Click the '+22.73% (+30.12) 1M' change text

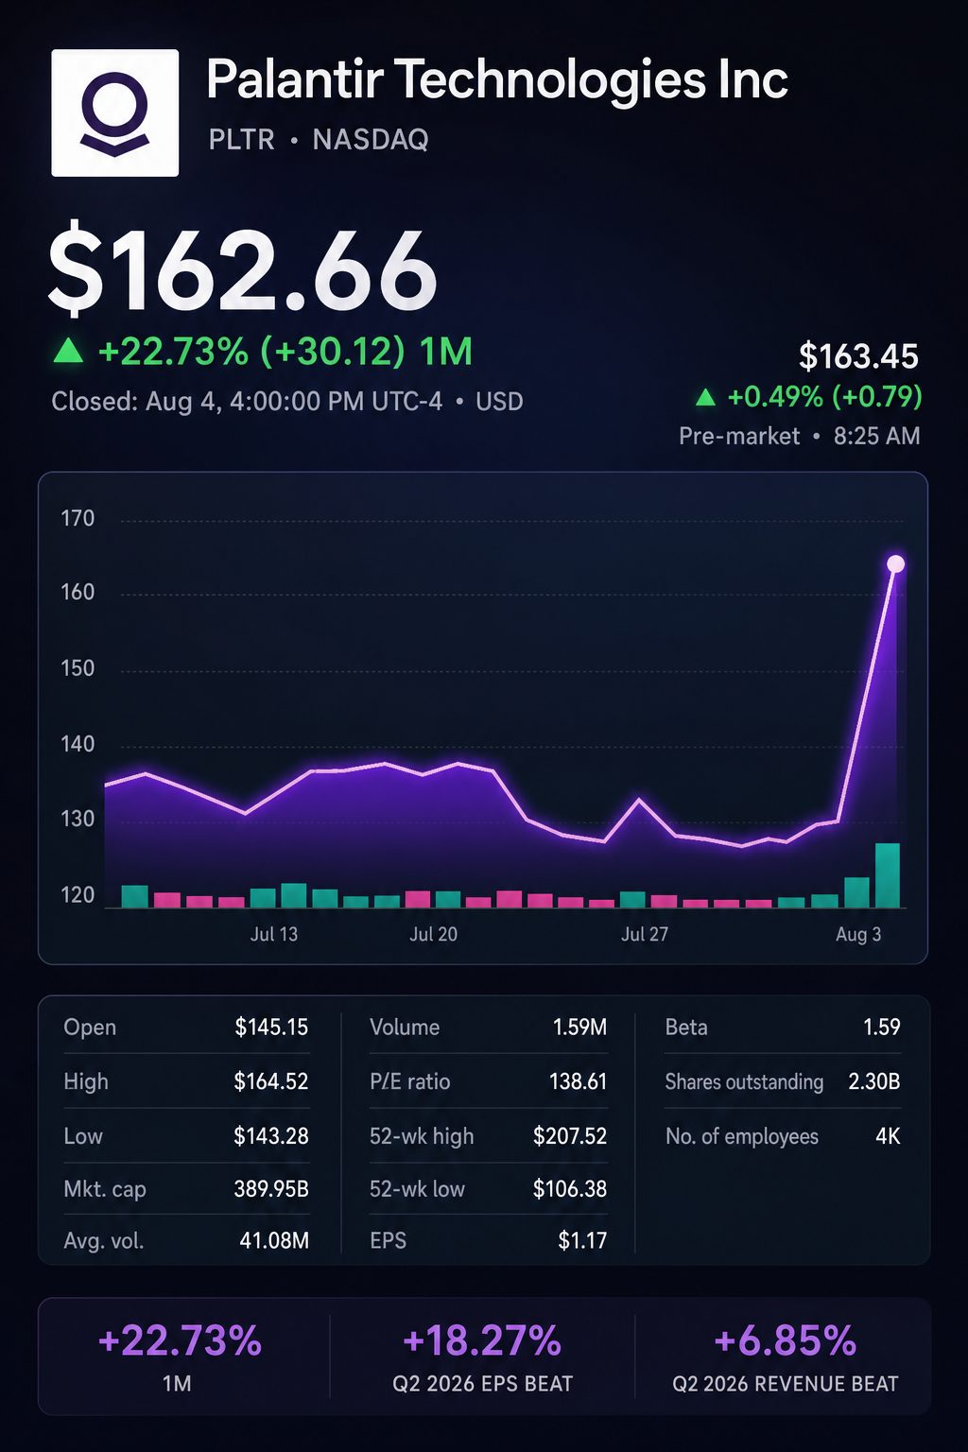285,352
